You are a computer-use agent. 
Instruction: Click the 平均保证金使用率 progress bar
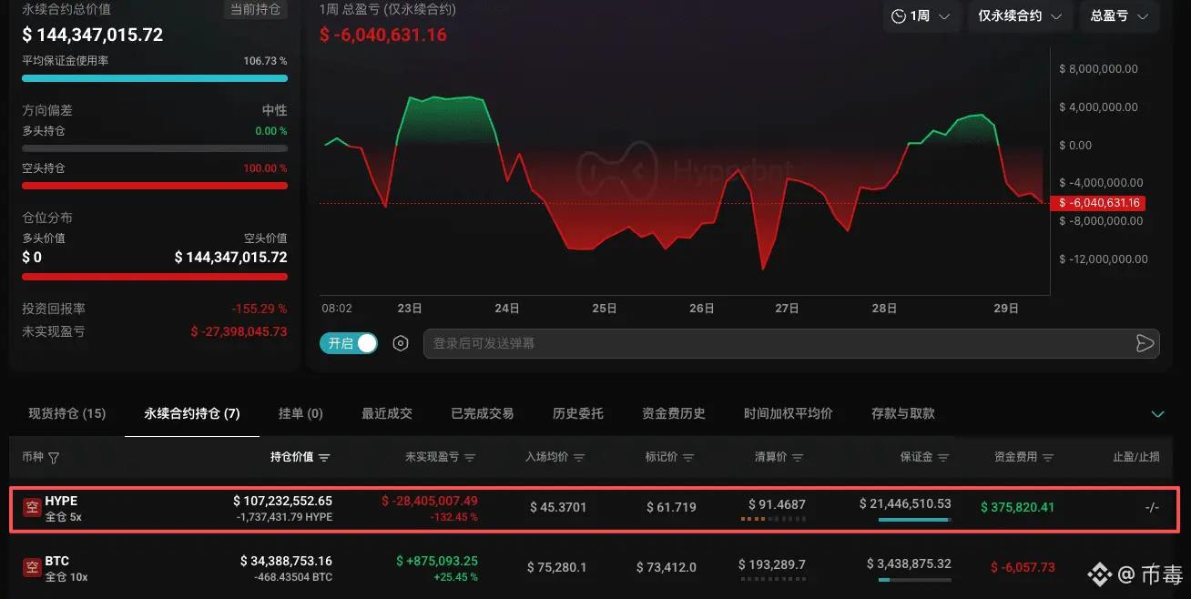pos(155,78)
